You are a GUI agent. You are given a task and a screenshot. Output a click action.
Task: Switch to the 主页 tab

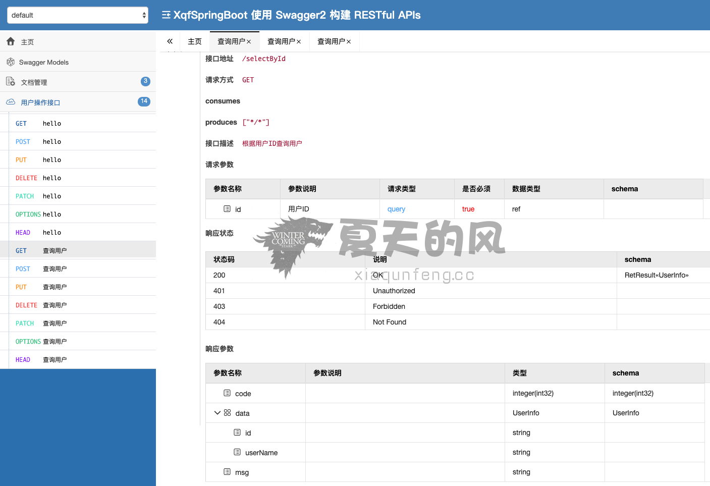195,41
